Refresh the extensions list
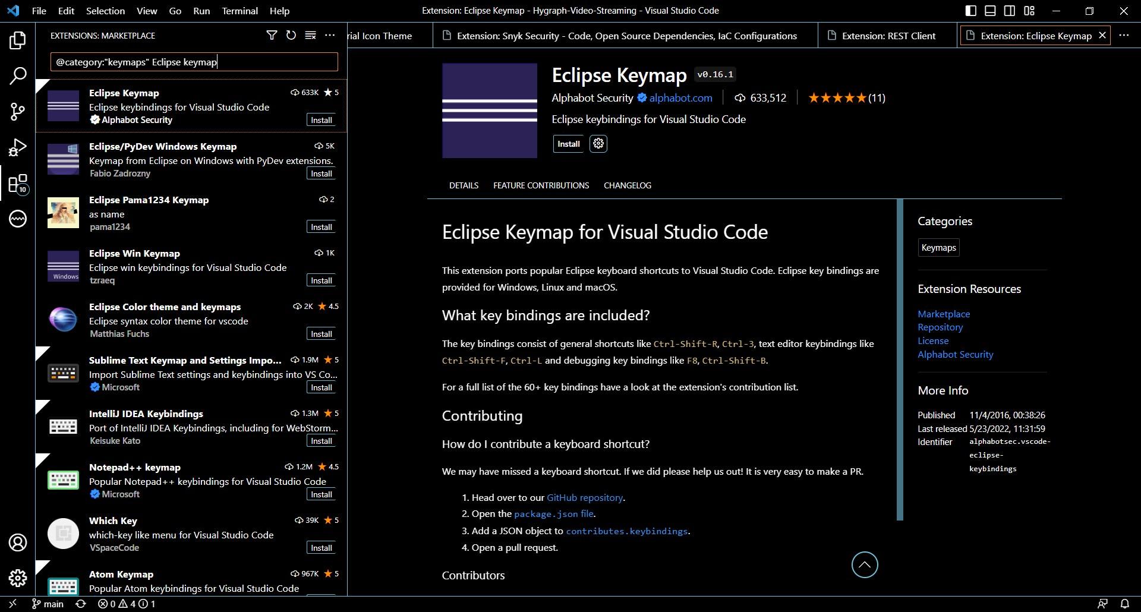Viewport: 1141px width, 612px height. [x=291, y=36]
